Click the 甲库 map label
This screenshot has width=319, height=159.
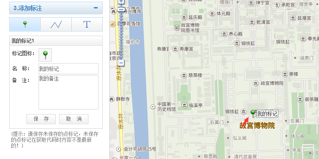pos(297,150)
